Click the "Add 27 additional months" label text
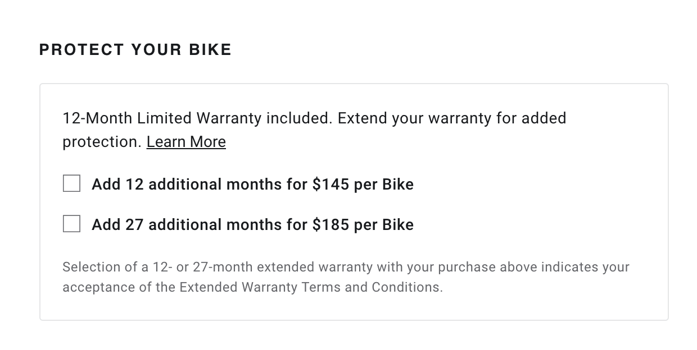Screen dimensions: 697x350 [169, 224]
